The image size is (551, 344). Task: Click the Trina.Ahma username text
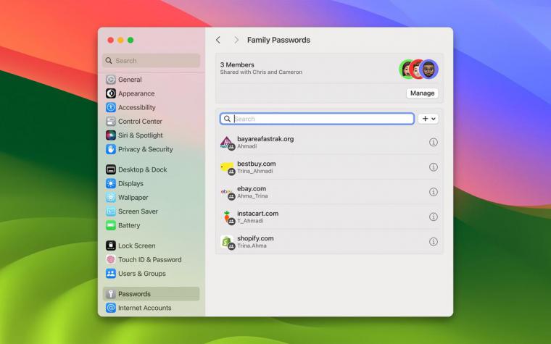coord(252,246)
